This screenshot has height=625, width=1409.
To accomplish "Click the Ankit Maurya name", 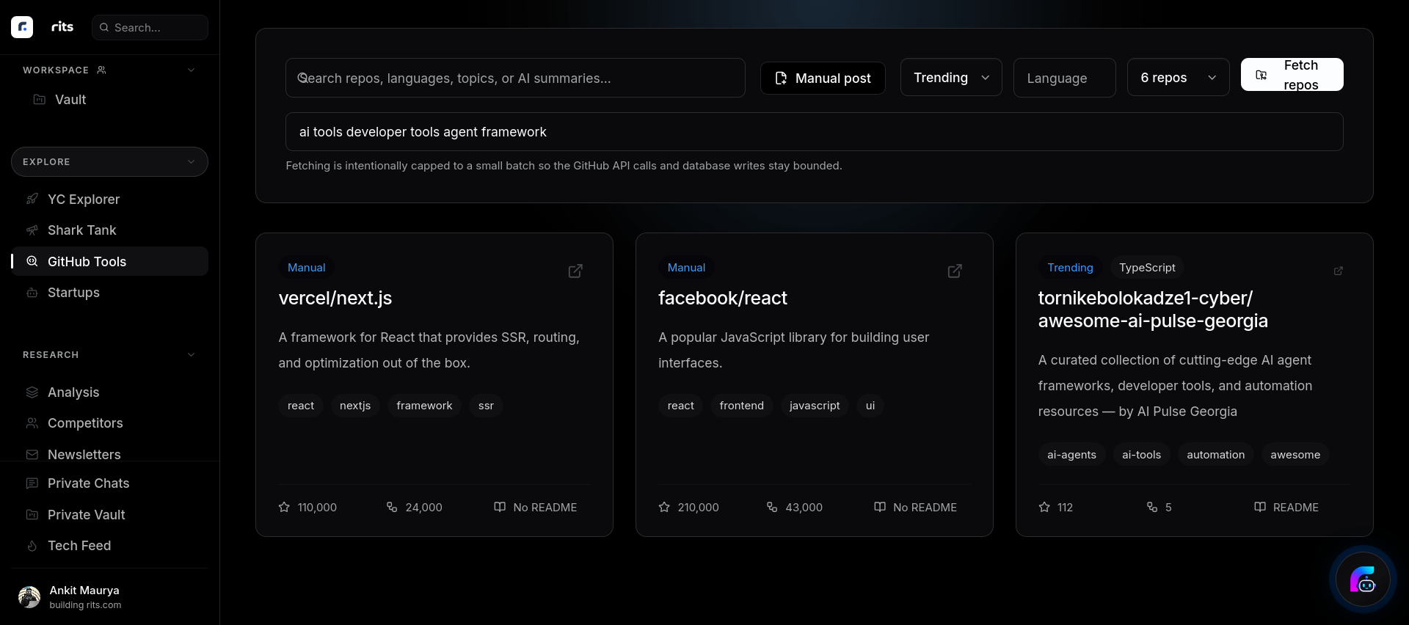I will point(84,591).
